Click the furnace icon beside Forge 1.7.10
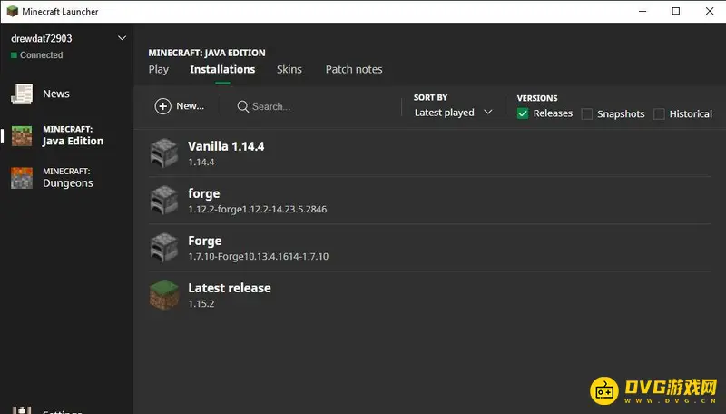The width and height of the screenshot is (726, 414). 164,248
